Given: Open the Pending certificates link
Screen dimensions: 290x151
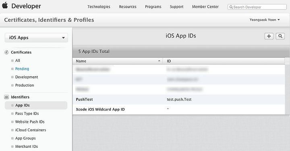Looking at the screenshot, I should [x=22, y=69].
